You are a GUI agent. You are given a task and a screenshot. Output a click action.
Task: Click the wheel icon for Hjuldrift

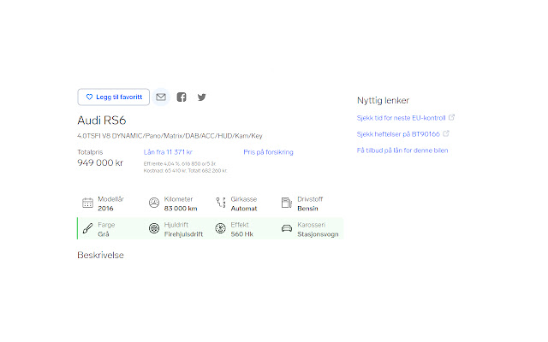[x=154, y=228]
